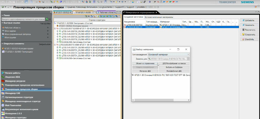Open the Тип вхождения dropdown
The width and height of the screenshot is (260, 119).
[x=169, y=54]
